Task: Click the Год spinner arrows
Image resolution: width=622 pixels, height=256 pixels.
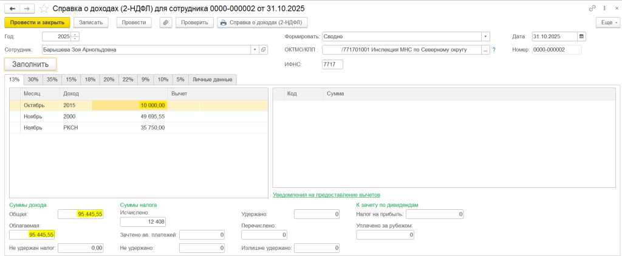Action: tap(75, 36)
